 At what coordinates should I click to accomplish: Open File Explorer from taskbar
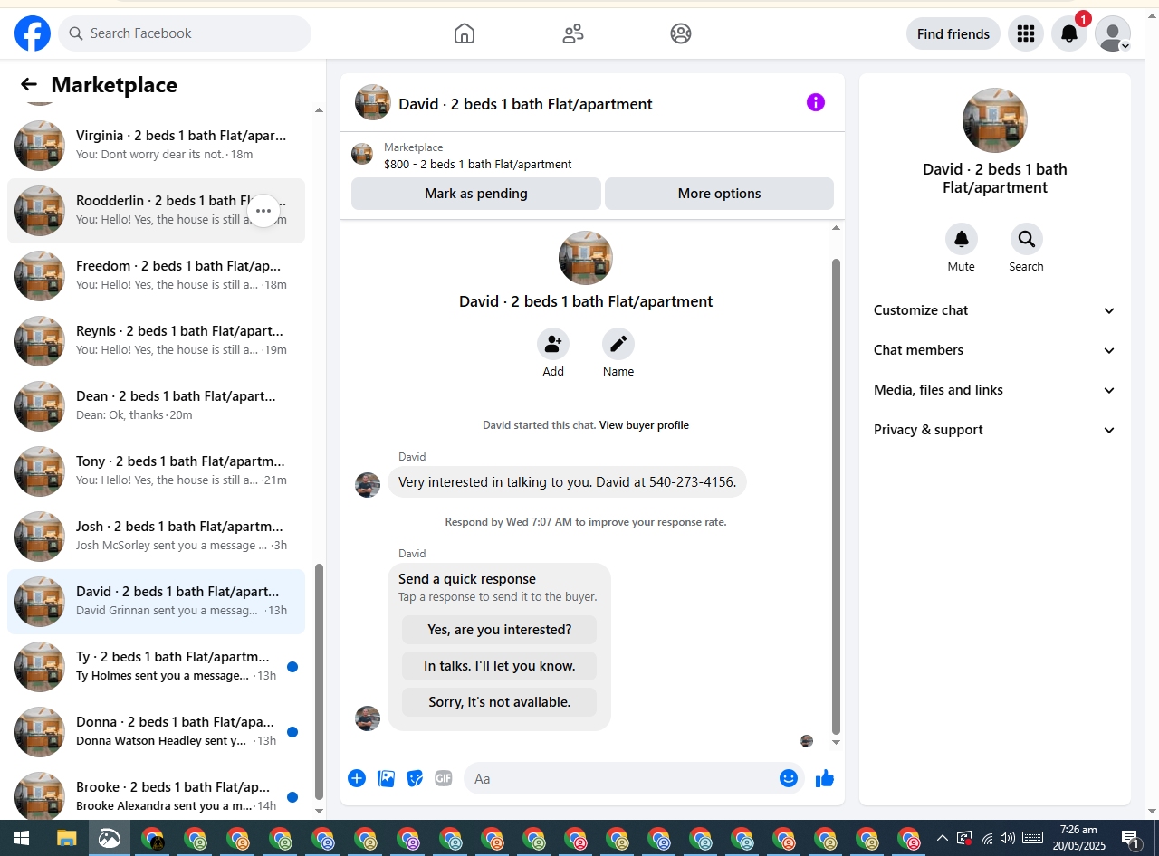[67, 839]
